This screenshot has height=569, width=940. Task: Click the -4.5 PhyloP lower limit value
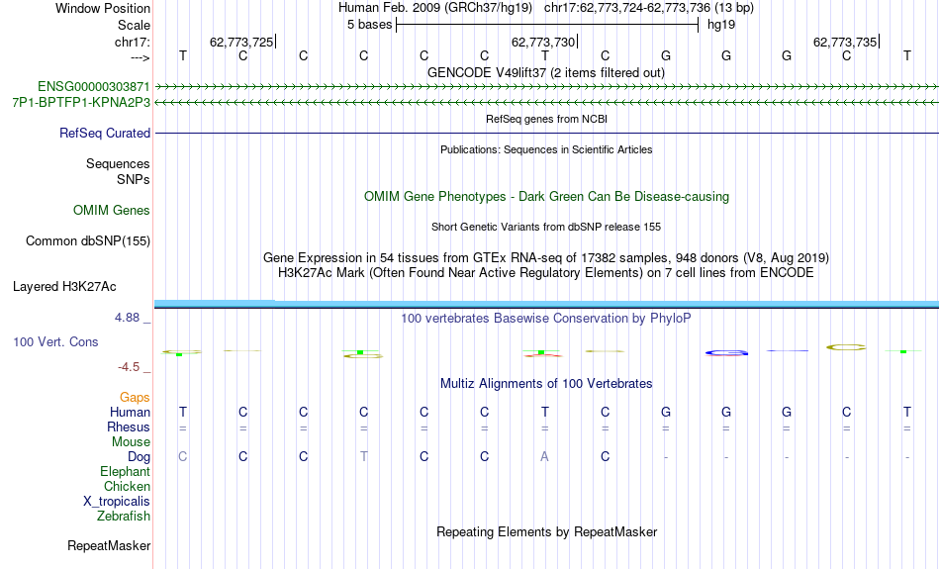[129, 367]
